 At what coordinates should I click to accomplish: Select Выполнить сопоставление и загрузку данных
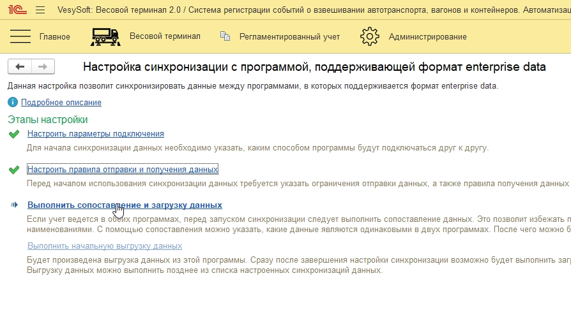pyautogui.click(x=125, y=205)
